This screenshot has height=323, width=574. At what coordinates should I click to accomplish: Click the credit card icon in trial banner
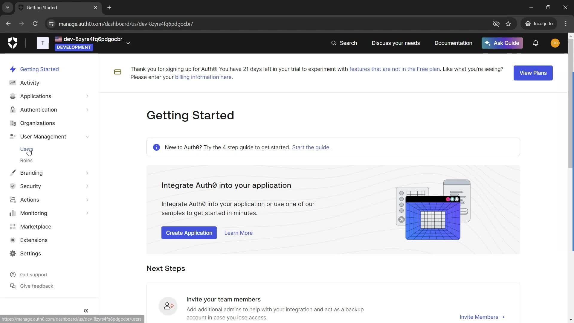coord(117,72)
